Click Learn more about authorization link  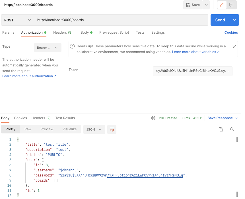click(29, 76)
